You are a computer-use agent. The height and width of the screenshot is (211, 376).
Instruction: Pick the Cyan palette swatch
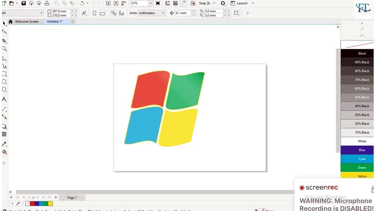(357, 159)
